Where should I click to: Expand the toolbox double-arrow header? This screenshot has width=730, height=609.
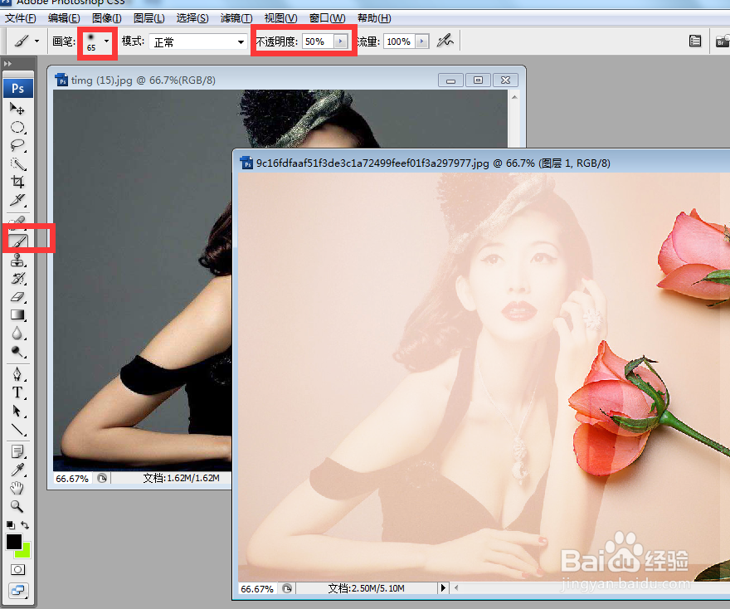8,63
